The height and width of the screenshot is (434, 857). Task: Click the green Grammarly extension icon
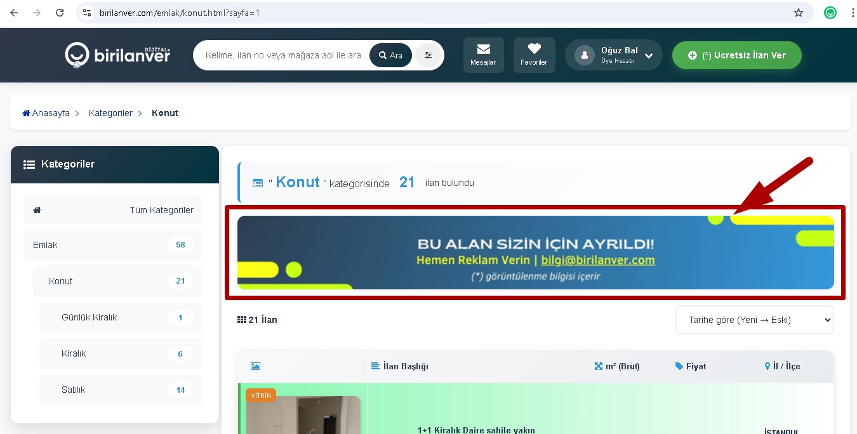tap(830, 13)
